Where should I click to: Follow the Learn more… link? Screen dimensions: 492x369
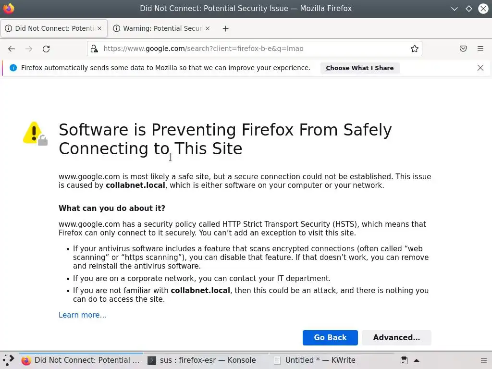click(83, 315)
